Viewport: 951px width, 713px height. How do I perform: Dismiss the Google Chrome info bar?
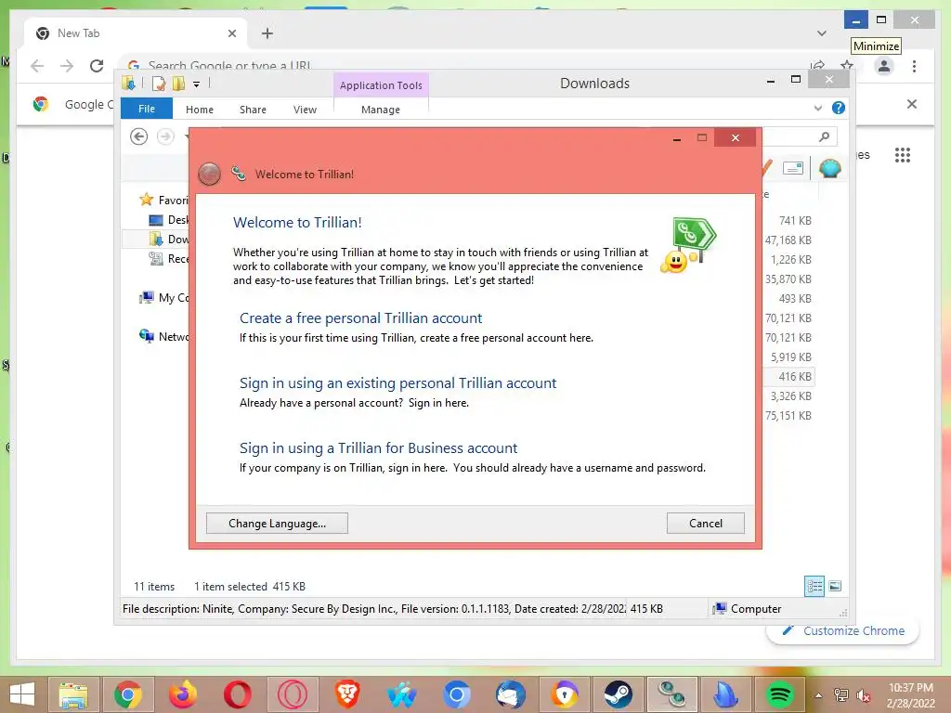(x=912, y=104)
